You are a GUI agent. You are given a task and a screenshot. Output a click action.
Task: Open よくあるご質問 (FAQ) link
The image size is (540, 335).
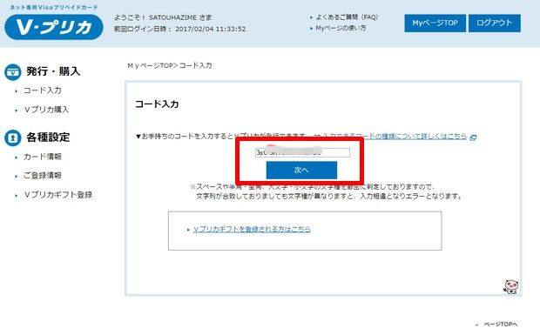pos(347,17)
